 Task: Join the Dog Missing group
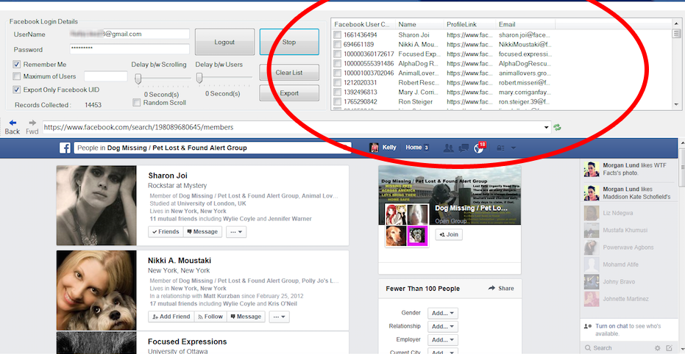pyautogui.click(x=449, y=234)
